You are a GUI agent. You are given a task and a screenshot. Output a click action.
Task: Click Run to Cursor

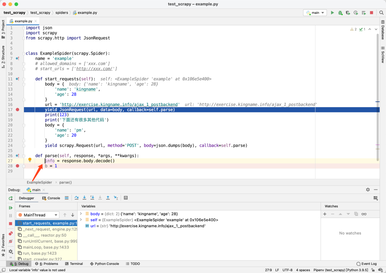coord(116,198)
